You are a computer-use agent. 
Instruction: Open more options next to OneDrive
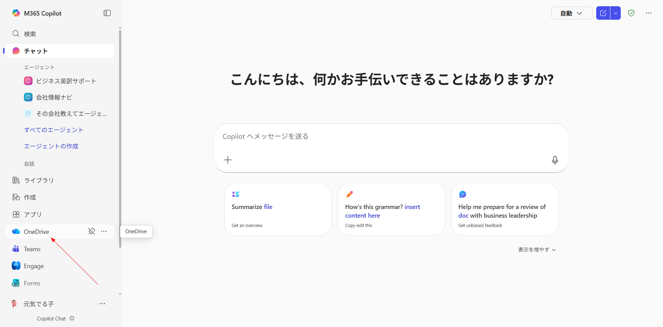104,231
